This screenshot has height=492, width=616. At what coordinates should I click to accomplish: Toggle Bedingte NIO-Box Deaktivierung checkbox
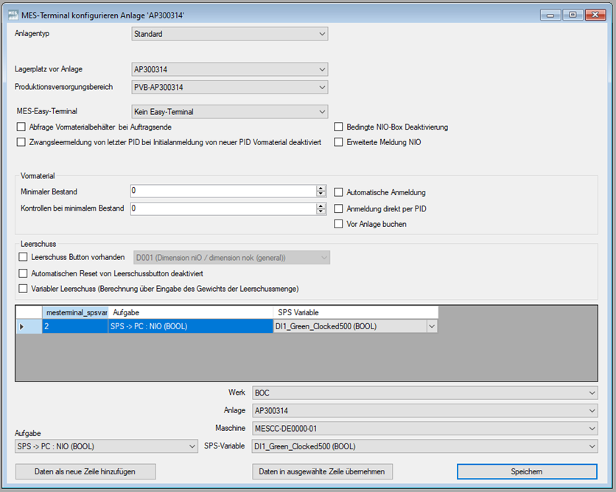(339, 127)
